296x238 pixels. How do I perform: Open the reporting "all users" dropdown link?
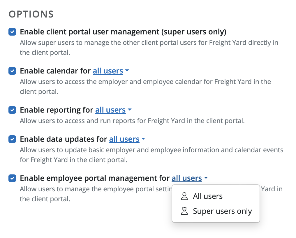coord(110,110)
